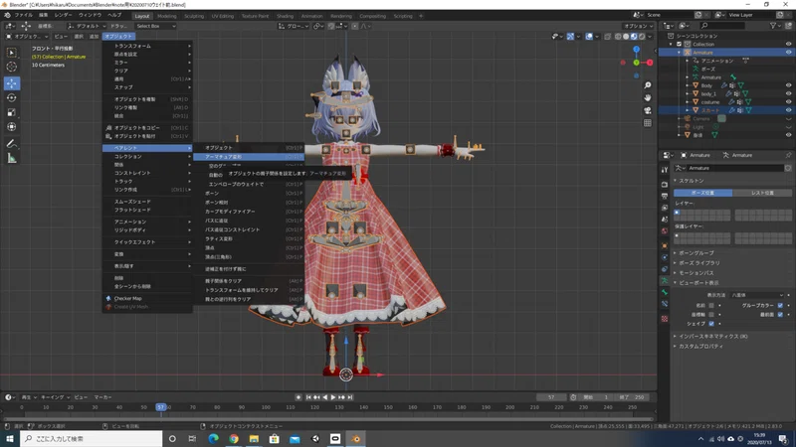Toggle visibility eye for costume mesh
Image resolution: width=796 pixels, height=447 pixels.
[788, 102]
